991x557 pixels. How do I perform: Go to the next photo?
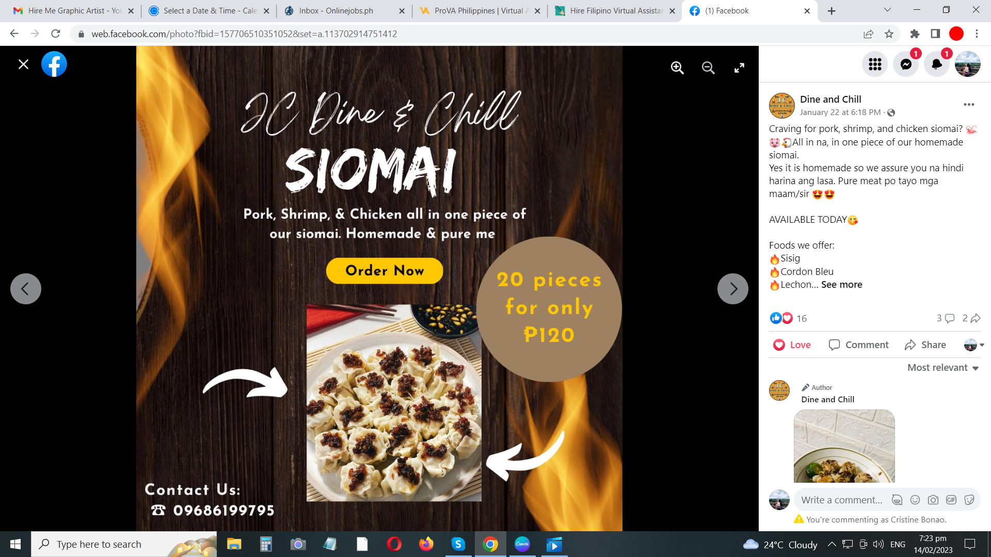tap(733, 289)
